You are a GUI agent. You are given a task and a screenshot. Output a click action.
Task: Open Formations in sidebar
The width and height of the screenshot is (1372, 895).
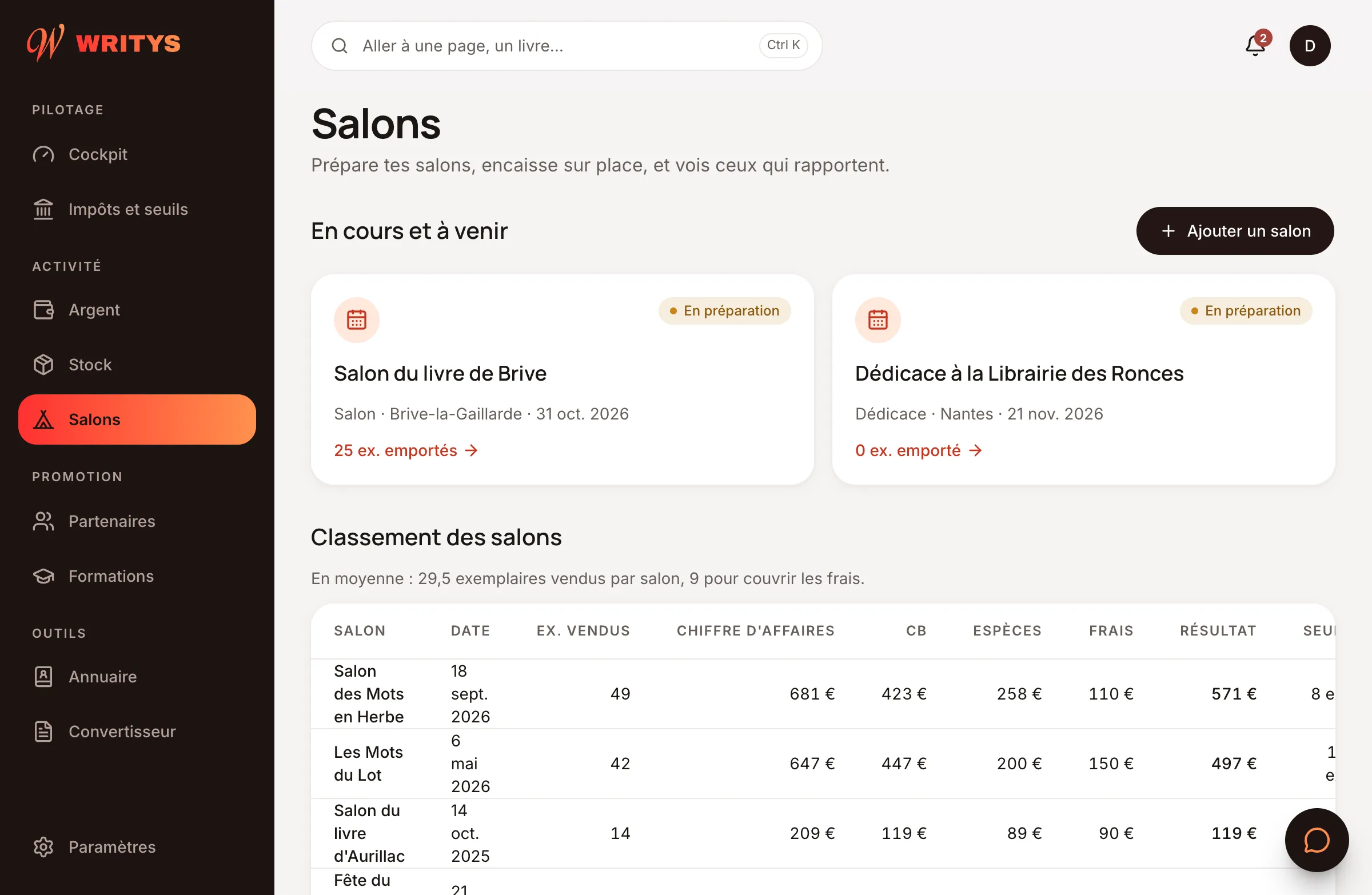pyautogui.click(x=137, y=576)
